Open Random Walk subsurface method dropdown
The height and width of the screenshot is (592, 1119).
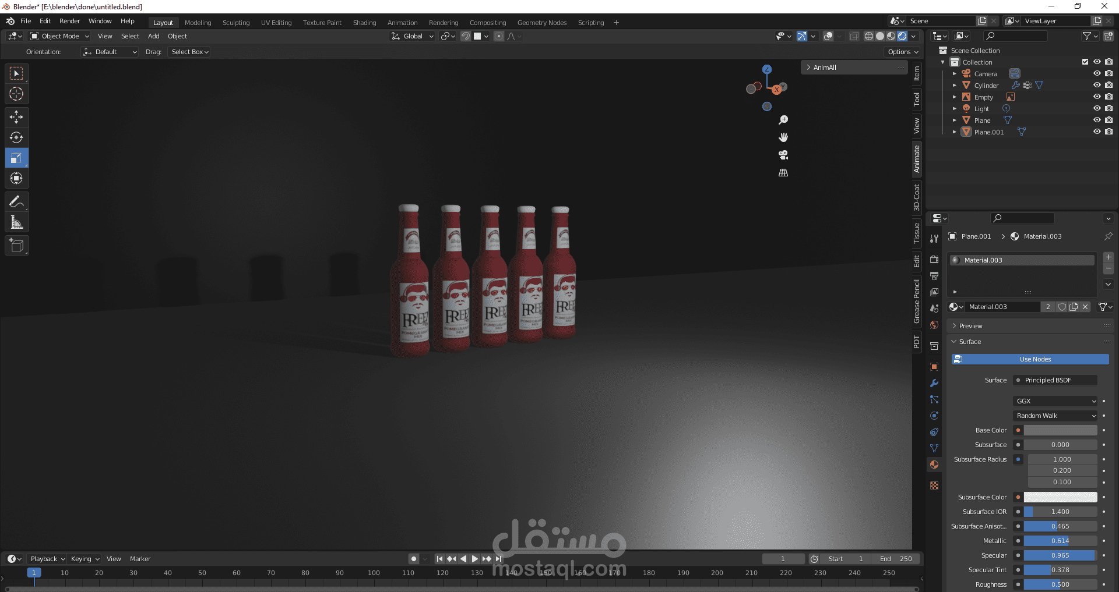(x=1055, y=416)
